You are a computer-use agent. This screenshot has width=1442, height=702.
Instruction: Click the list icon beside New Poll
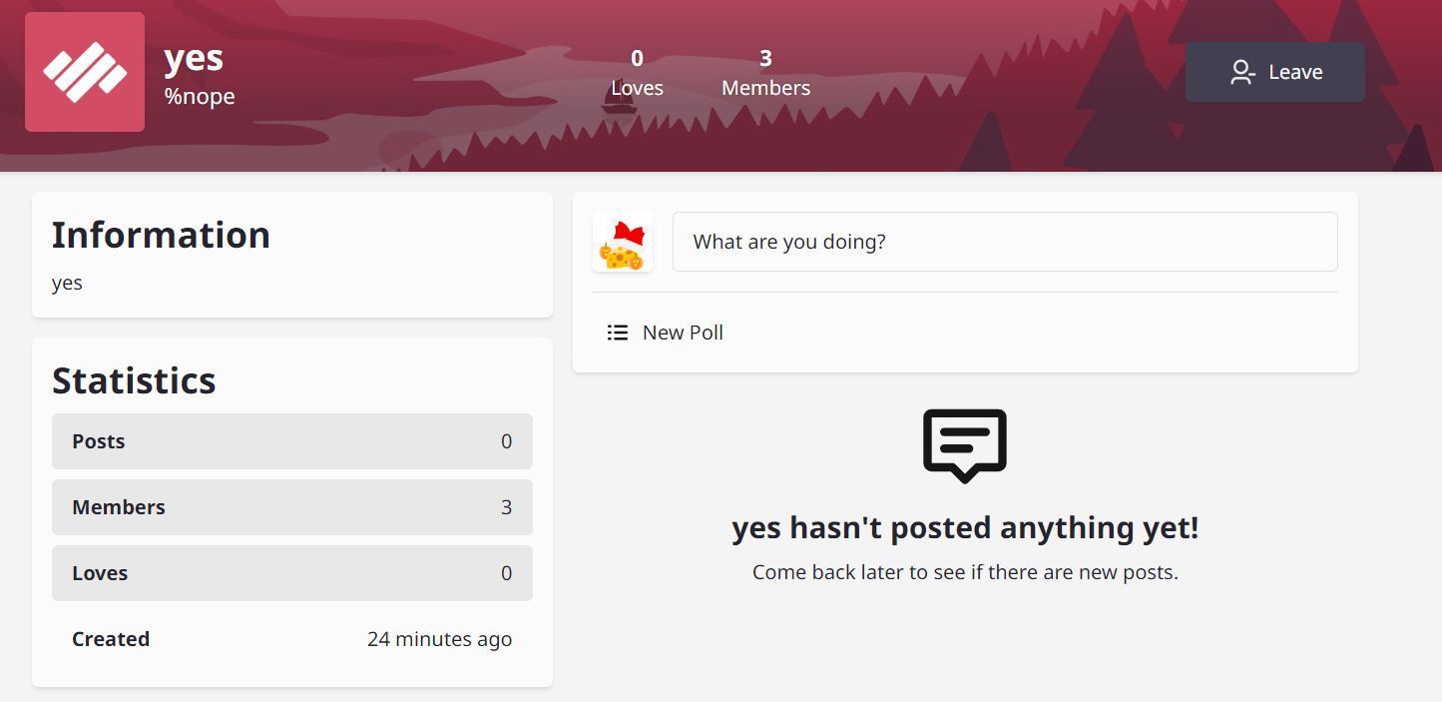[618, 333]
